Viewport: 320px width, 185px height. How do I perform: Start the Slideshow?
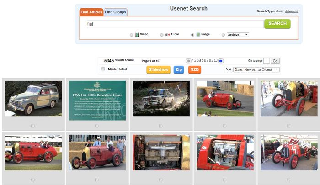158,70
